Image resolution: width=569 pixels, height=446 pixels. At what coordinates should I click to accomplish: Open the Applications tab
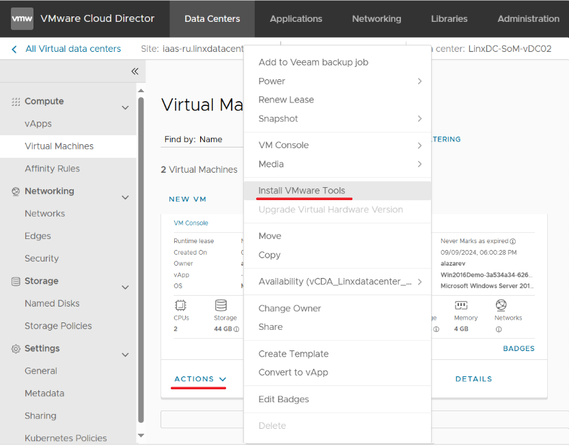(296, 19)
